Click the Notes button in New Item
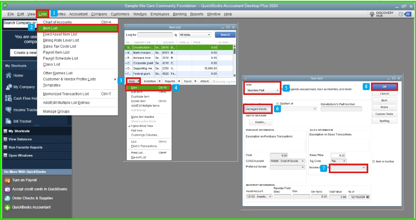The width and height of the screenshot is (416, 220). coord(384,107)
